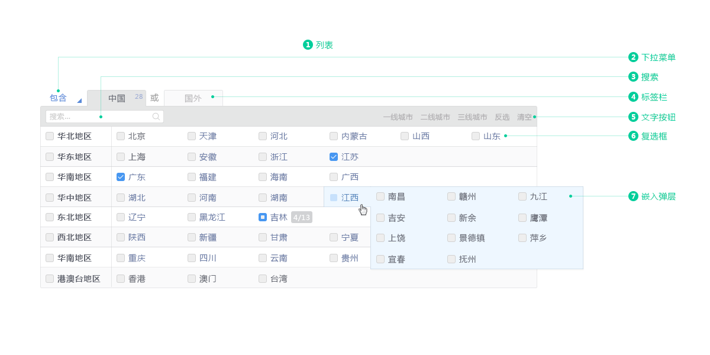Select the 河北 checkbox
Image resolution: width=710 pixels, height=355 pixels.
[x=263, y=136]
